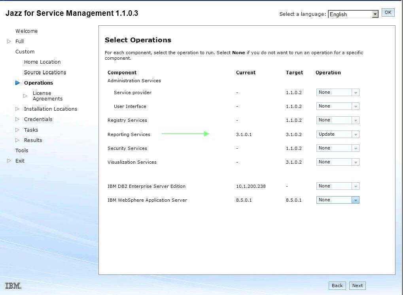Select Exit in the sidebar

click(20, 161)
